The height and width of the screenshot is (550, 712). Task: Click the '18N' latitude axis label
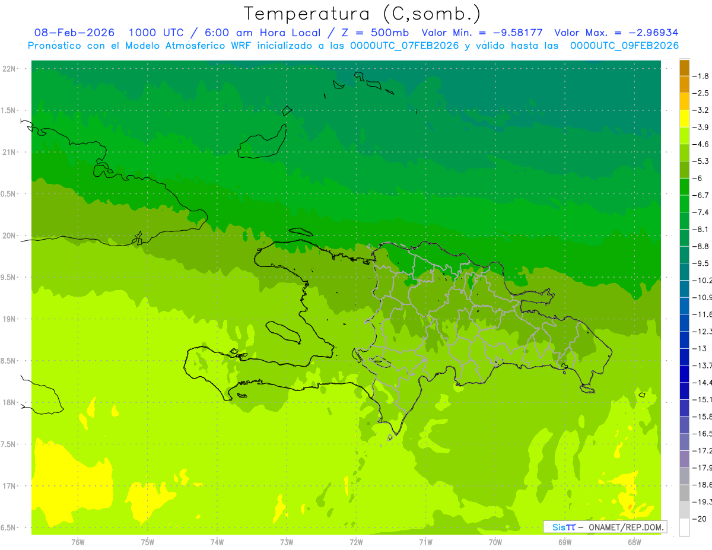(10, 403)
